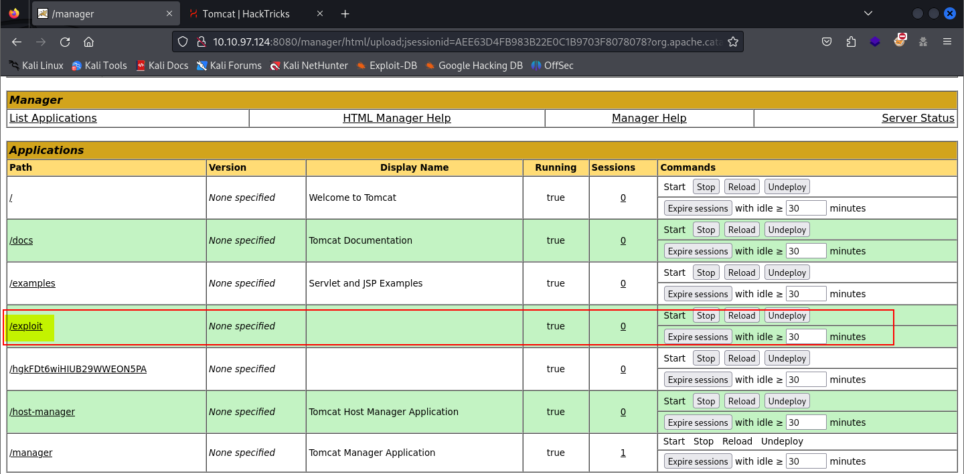Bookmark this page with the star icon
This screenshot has width=964, height=474.
click(x=733, y=42)
